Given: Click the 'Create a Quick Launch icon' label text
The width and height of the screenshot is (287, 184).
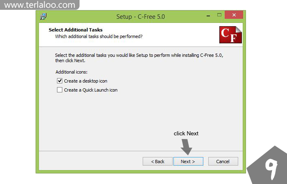Looking at the screenshot, I should [x=91, y=90].
